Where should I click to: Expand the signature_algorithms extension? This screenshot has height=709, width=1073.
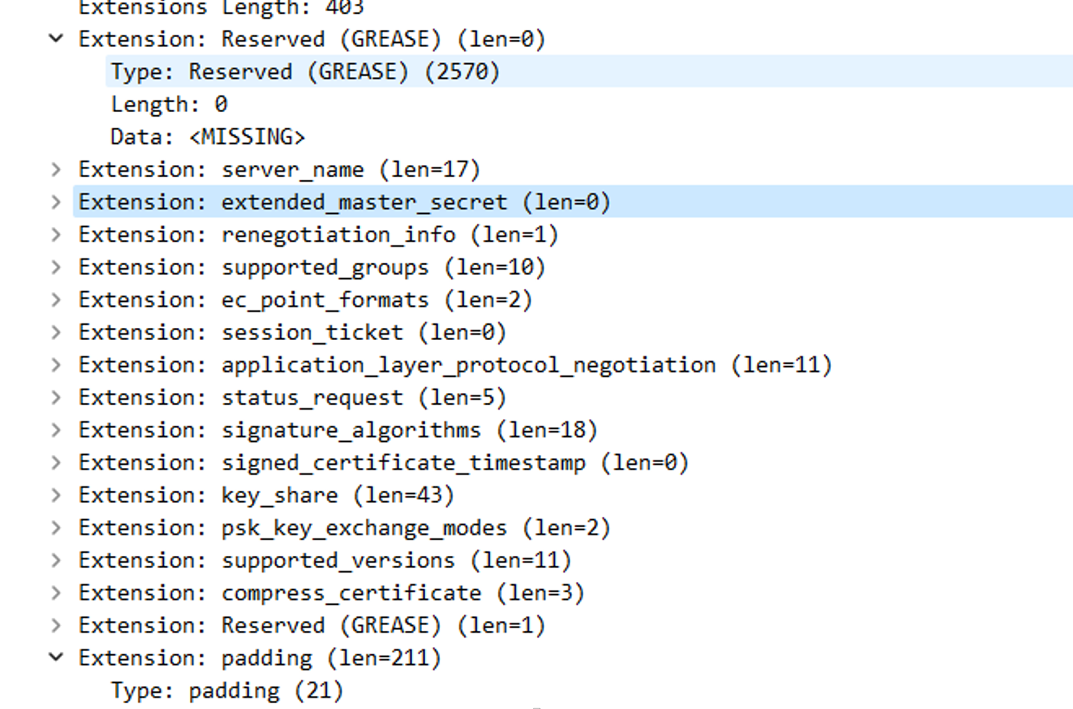(56, 430)
